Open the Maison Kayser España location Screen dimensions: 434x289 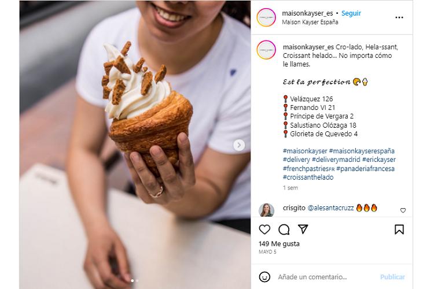310,22
